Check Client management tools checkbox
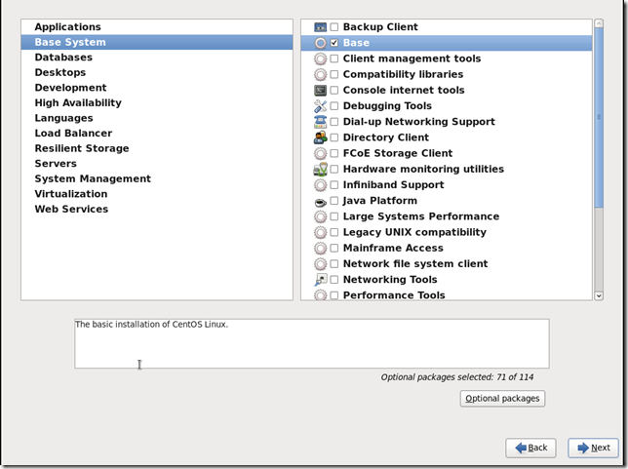Viewport: 628px width, 469px height. 334,59
